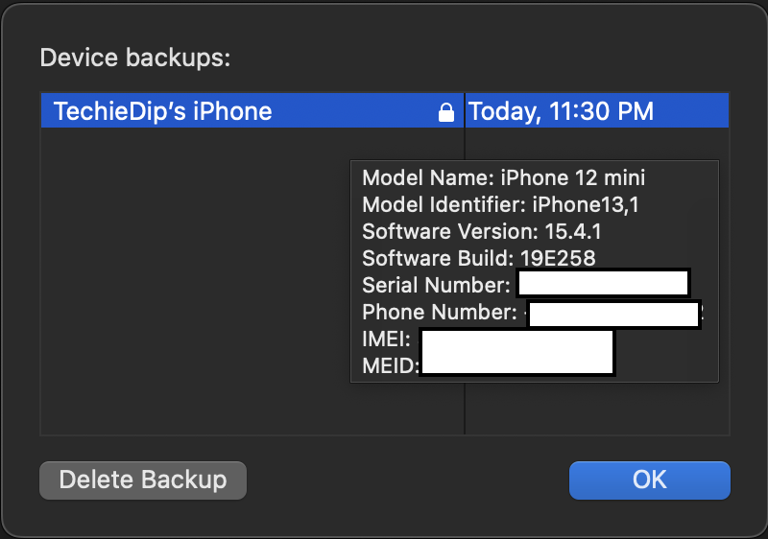Viewport: 768px width, 539px height.
Task: Click the Software Version: 15.4.1 line
Action: 483,231
